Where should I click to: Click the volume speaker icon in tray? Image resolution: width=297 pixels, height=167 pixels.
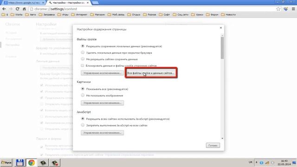[x=272, y=163]
